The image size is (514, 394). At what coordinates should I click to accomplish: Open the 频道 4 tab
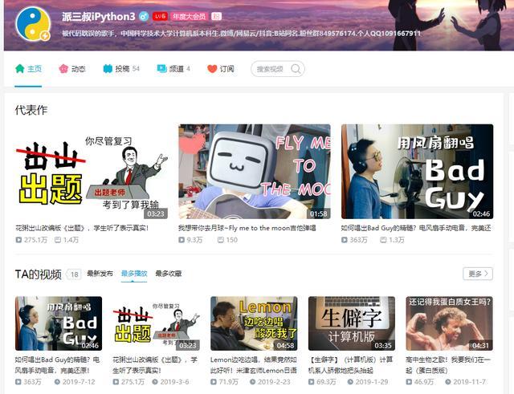click(x=173, y=69)
